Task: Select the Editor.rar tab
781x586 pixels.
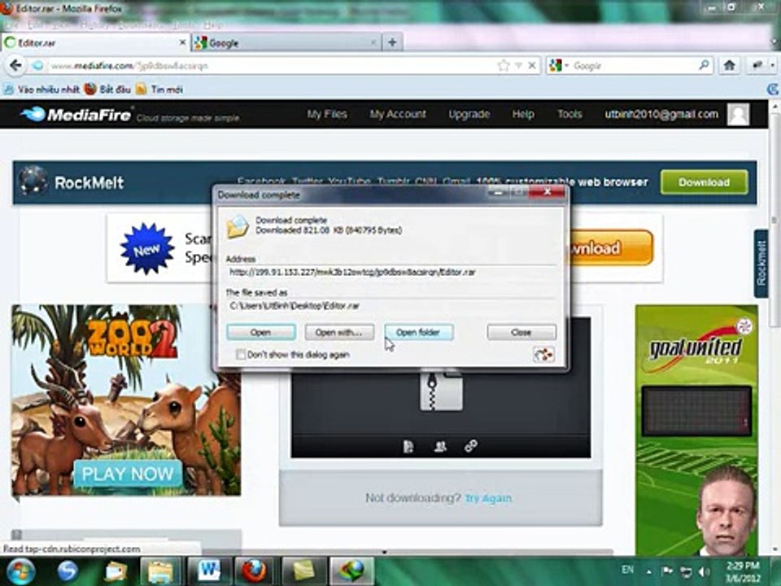Action: coord(94,43)
